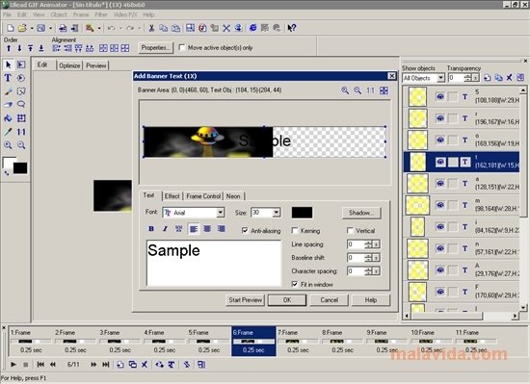
Task: Open dropdown arrow beside Save icon
Action: (50, 28)
